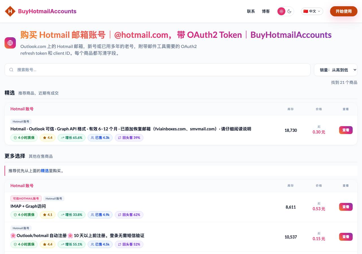This screenshot has width=362, height=254.
Task: Click the star icon beside 4.4 in Graph API row
Action: 45,138
